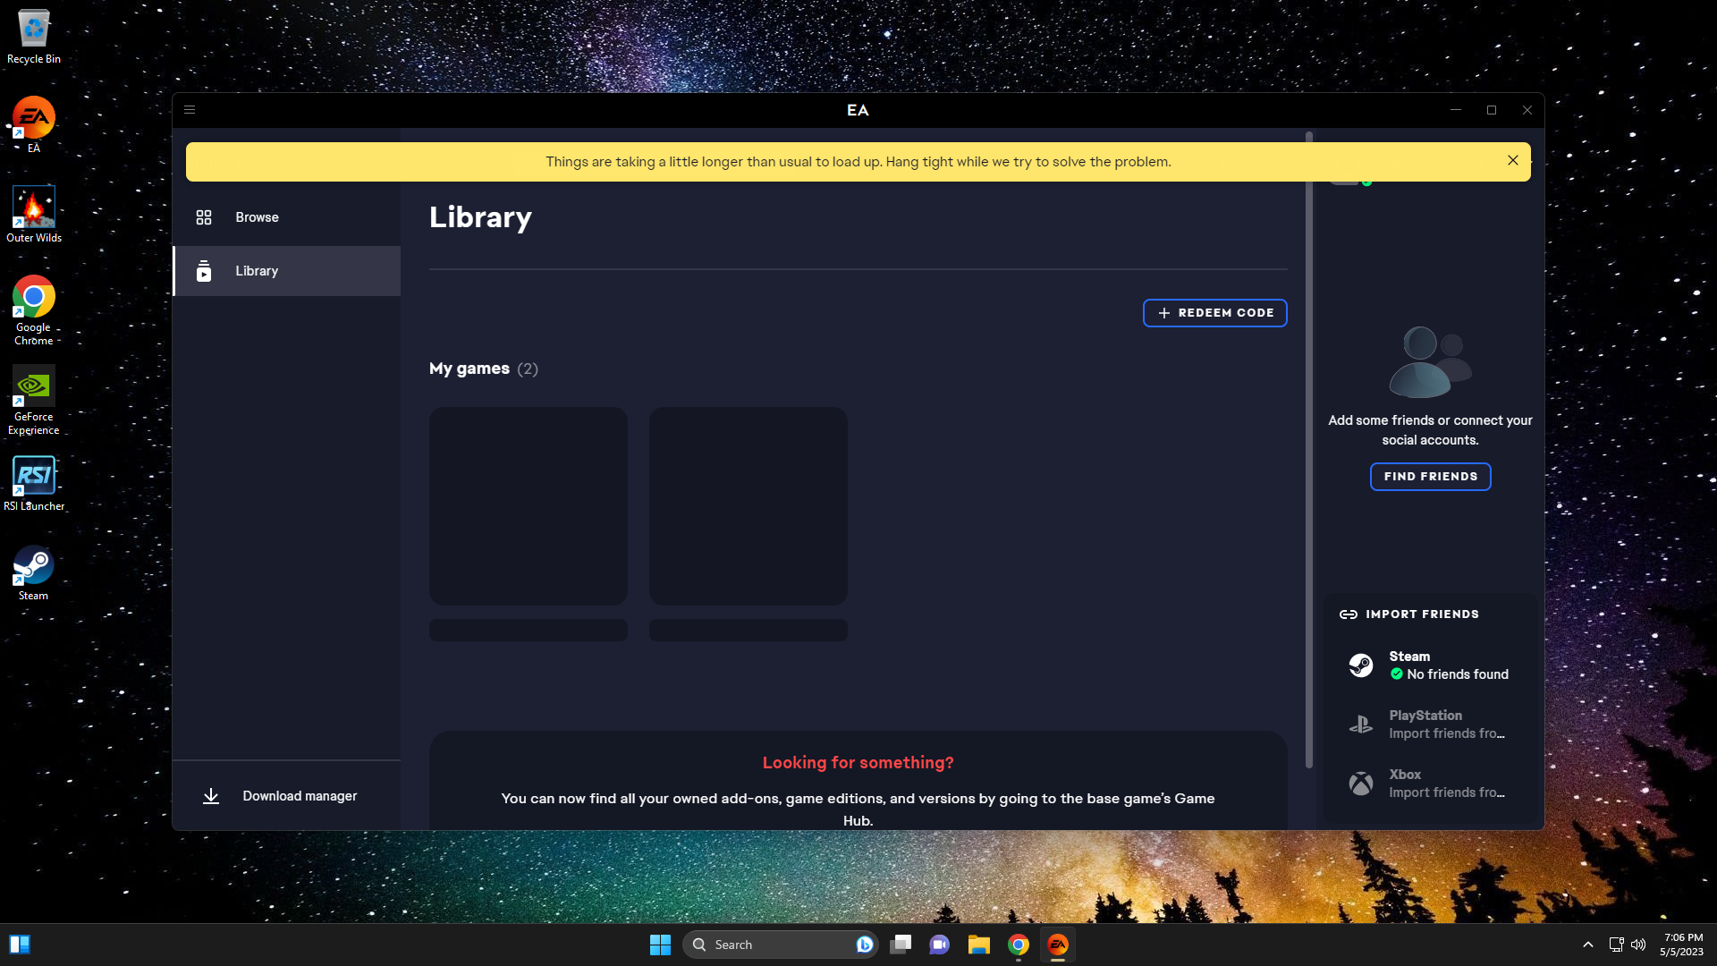Select the first game placeholder card

coord(529,506)
